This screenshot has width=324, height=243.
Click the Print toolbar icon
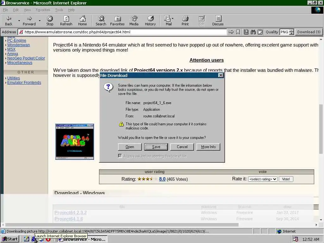tap(185, 19)
